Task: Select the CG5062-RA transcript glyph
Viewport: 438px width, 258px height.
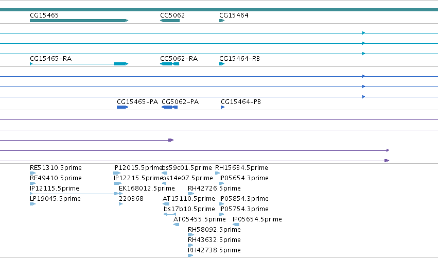Action: (170, 64)
